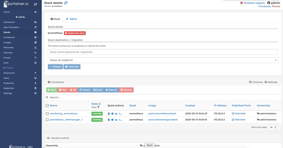
Task: Open the Select an endpoint dropdown
Action: (x=163, y=60)
